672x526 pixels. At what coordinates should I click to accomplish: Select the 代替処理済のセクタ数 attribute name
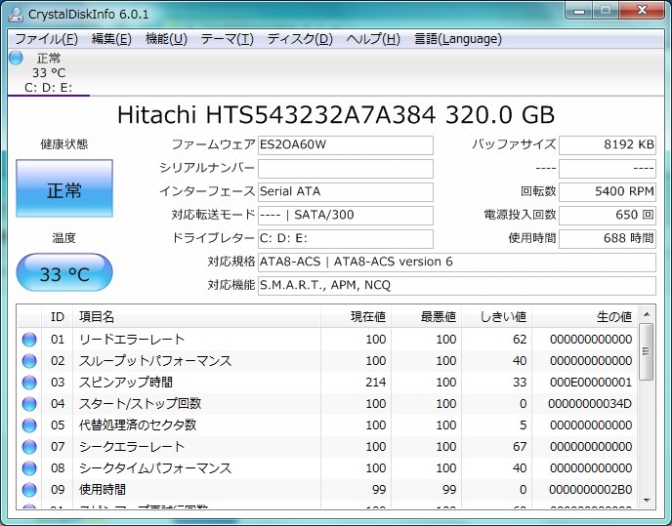138,425
